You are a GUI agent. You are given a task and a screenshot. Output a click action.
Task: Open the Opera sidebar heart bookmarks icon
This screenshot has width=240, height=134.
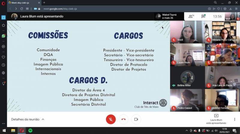coord(3,57)
